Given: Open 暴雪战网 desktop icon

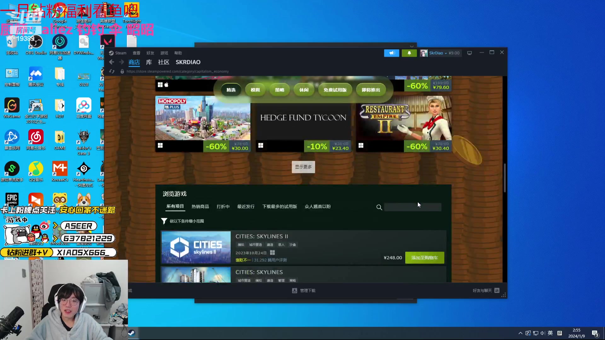Looking at the screenshot, I should click(x=12, y=140).
